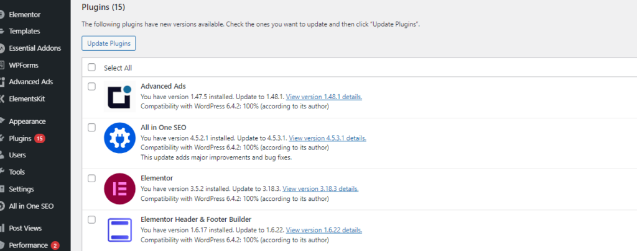Click the Plugins (15) heading
The image size is (637, 251).
(x=103, y=7)
